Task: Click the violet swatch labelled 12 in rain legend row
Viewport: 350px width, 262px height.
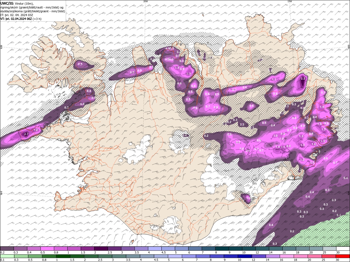Action: tap(259, 256)
